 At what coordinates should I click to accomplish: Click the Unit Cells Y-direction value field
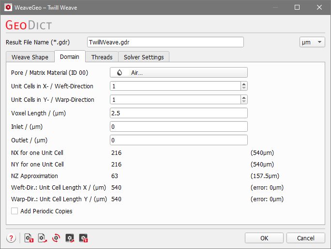(175, 99)
